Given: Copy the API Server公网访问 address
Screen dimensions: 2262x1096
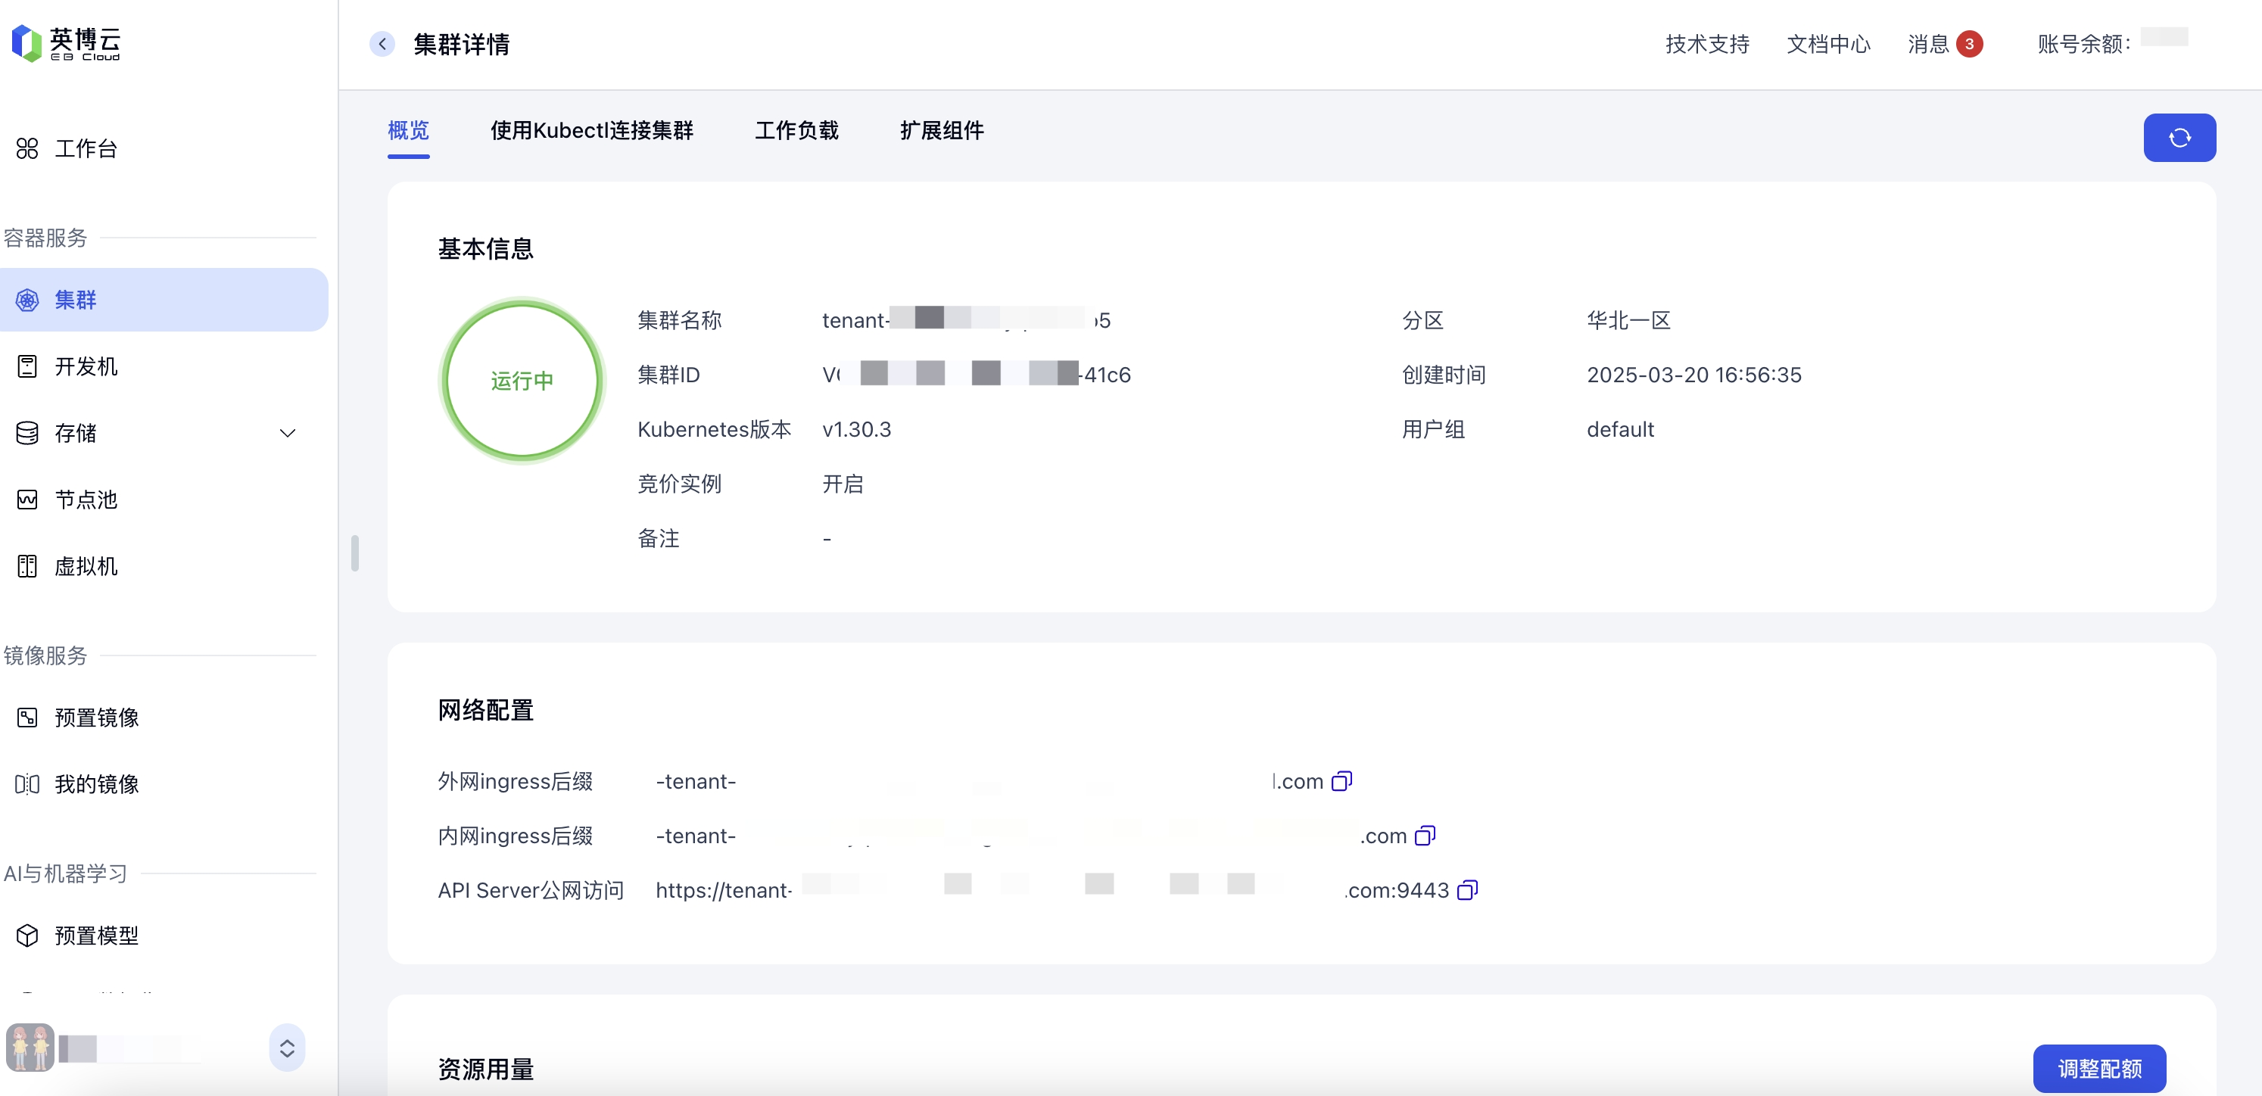Looking at the screenshot, I should pos(1466,889).
